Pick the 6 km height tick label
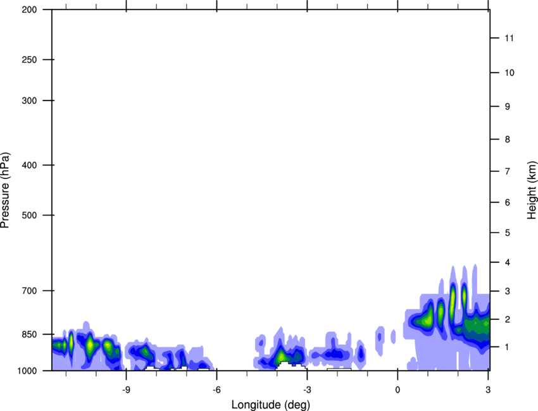 (x=508, y=202)
